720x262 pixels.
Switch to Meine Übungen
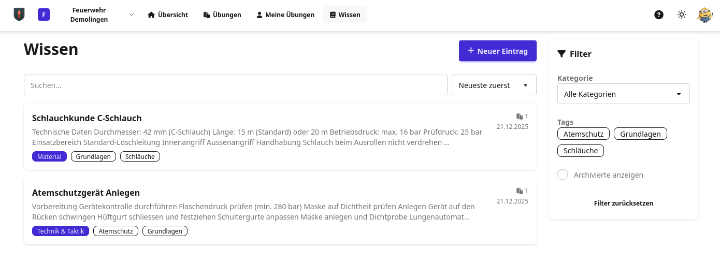tap(285, 15)
